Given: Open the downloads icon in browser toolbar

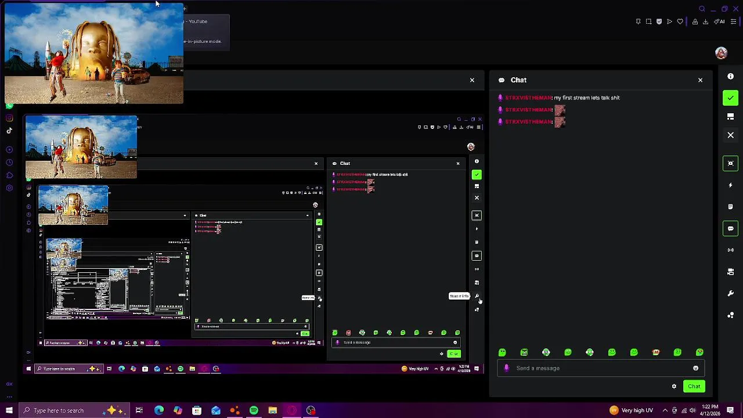Looking at the screenshot, I should [x=705, y=21].
